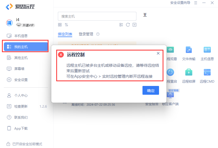This screenshot has height=148, width=218.
Task: Click the sort order arrows icon
Action: (x=66, y=25)
